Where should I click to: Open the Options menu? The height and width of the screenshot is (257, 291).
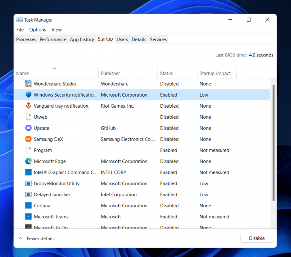tap(38, 30)
